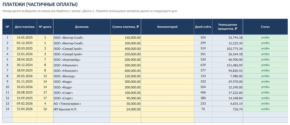
Task: Click debtor cell 'ООО «Восход»'
Action: [x=82, y=76]
